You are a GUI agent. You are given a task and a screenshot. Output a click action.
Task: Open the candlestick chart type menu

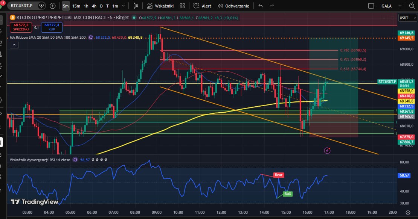coord(136,6)
